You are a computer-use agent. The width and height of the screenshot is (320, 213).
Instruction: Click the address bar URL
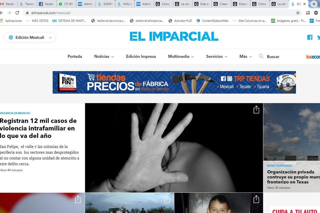[51, 13]
